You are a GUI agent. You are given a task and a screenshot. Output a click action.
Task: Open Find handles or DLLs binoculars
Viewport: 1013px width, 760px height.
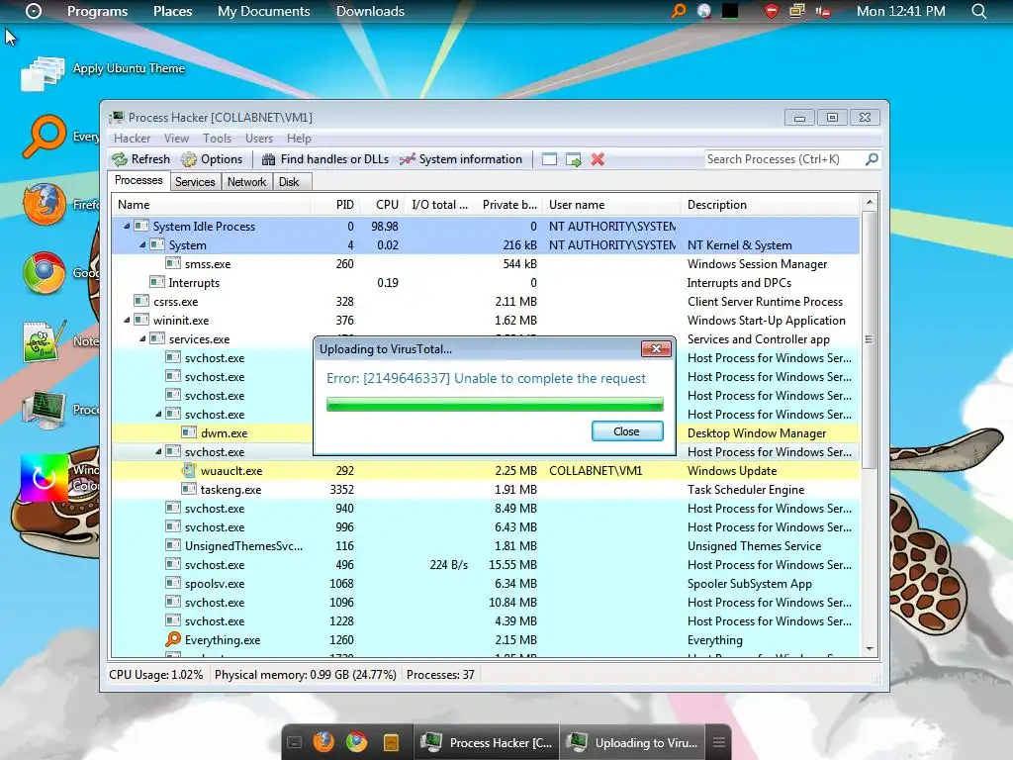[268, 159]
